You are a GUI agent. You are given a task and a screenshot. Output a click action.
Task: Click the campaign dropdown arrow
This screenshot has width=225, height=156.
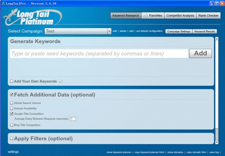point(109,31)
